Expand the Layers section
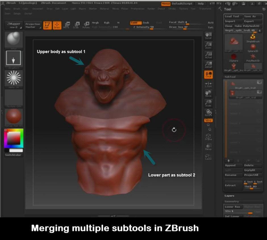Screen dimensions: 267x240 pyautogui.click(x=230, y=196)
